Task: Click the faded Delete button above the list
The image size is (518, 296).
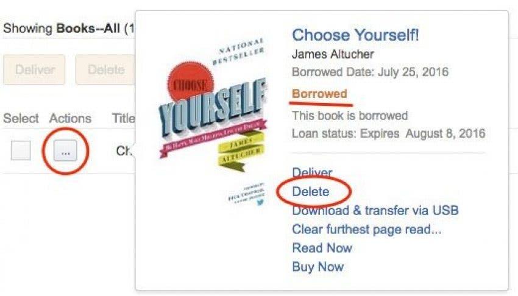Action: pos(105,69)
